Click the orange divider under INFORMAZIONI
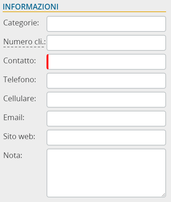Viewport: 171px width, 202px height. [x=84, y=12]
